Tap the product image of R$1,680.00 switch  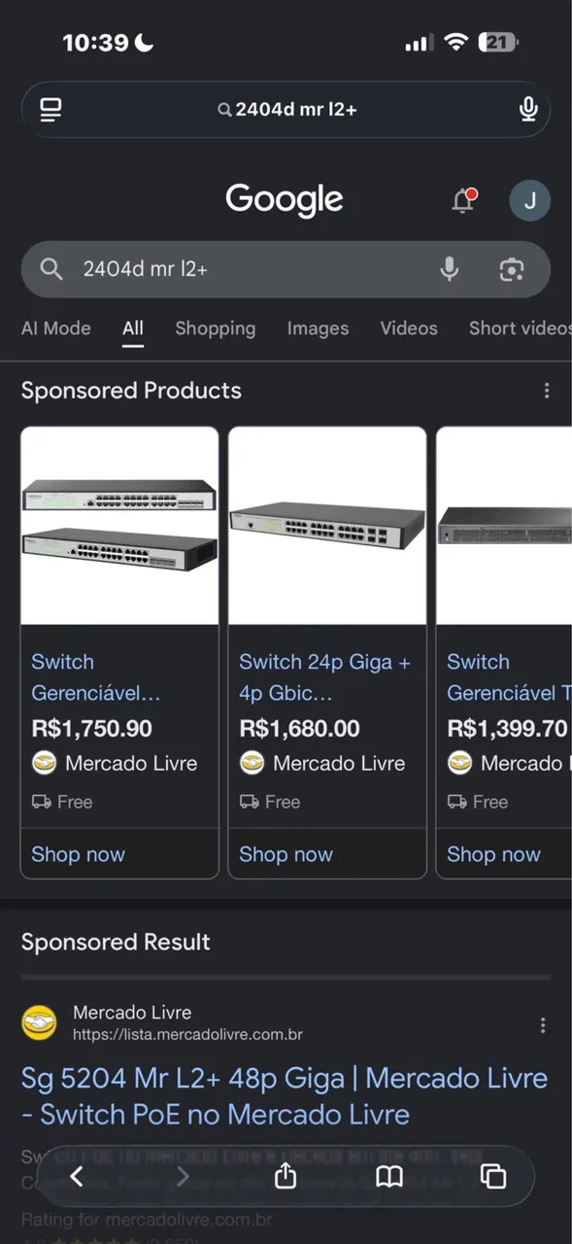(327, 526)
